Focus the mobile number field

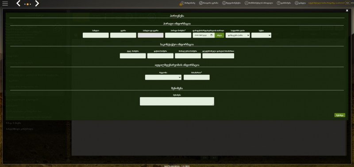pyautogui.click(x=188, y=56)
